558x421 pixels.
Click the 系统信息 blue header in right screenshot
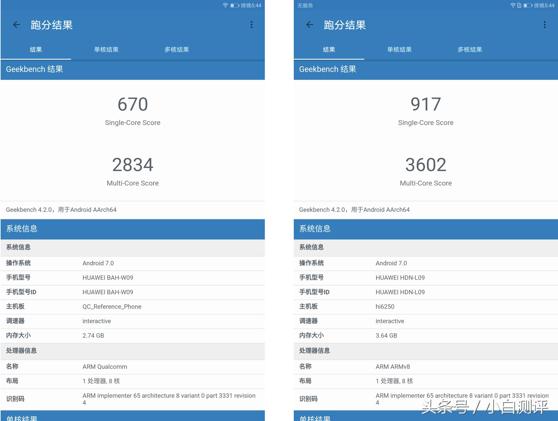(x=426, y=229)
